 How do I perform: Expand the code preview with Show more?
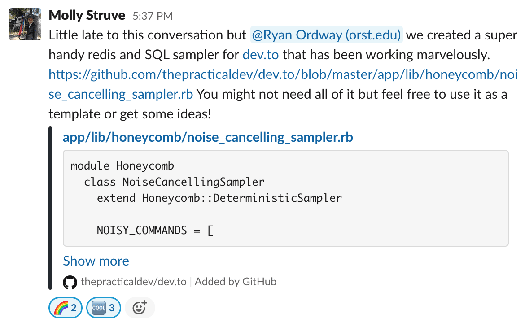tap(96, 261)
